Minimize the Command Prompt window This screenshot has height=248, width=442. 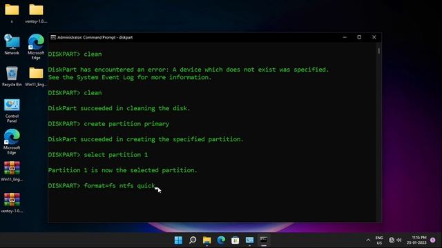[x=345, y=37]
